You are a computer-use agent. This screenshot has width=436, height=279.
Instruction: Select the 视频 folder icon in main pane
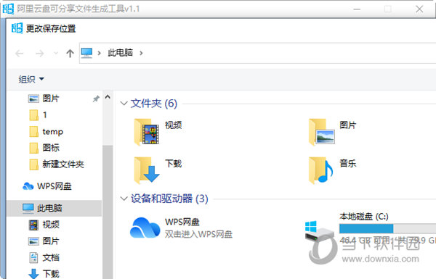click(x=147, y=132)
